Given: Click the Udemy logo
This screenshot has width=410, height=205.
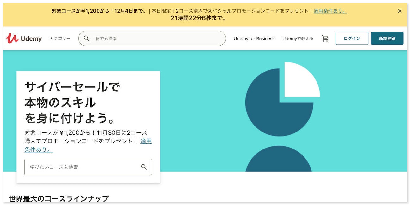Looking at the screenshot, I should pos(24,38).
